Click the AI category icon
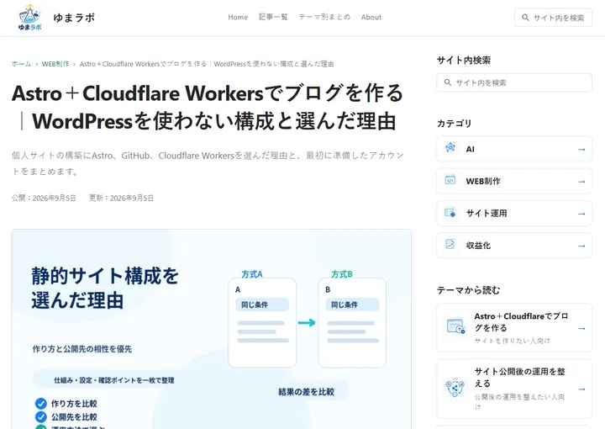The image size is (605, 429). click(x=450, y=148)
